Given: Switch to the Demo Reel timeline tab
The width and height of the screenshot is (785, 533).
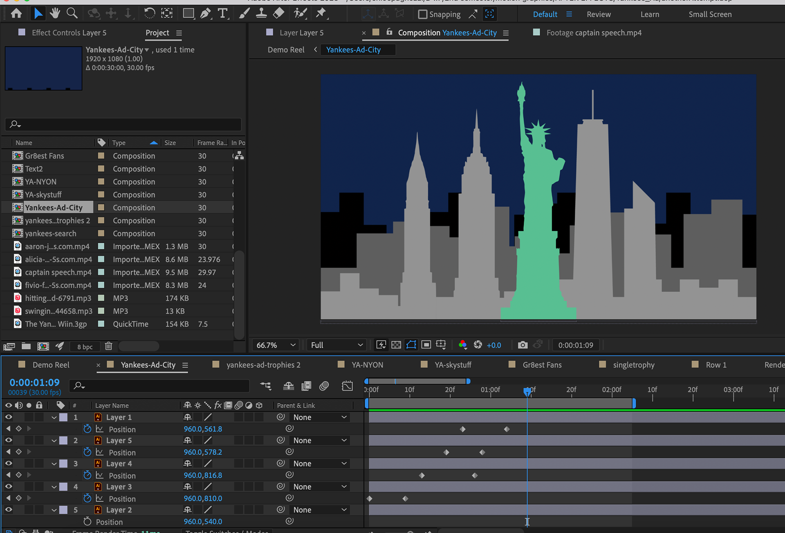Looking at the screenshot, I should pos(51,365).
